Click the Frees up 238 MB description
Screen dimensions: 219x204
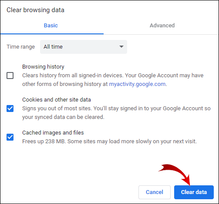pyautogui.click(x=109, y=141)
